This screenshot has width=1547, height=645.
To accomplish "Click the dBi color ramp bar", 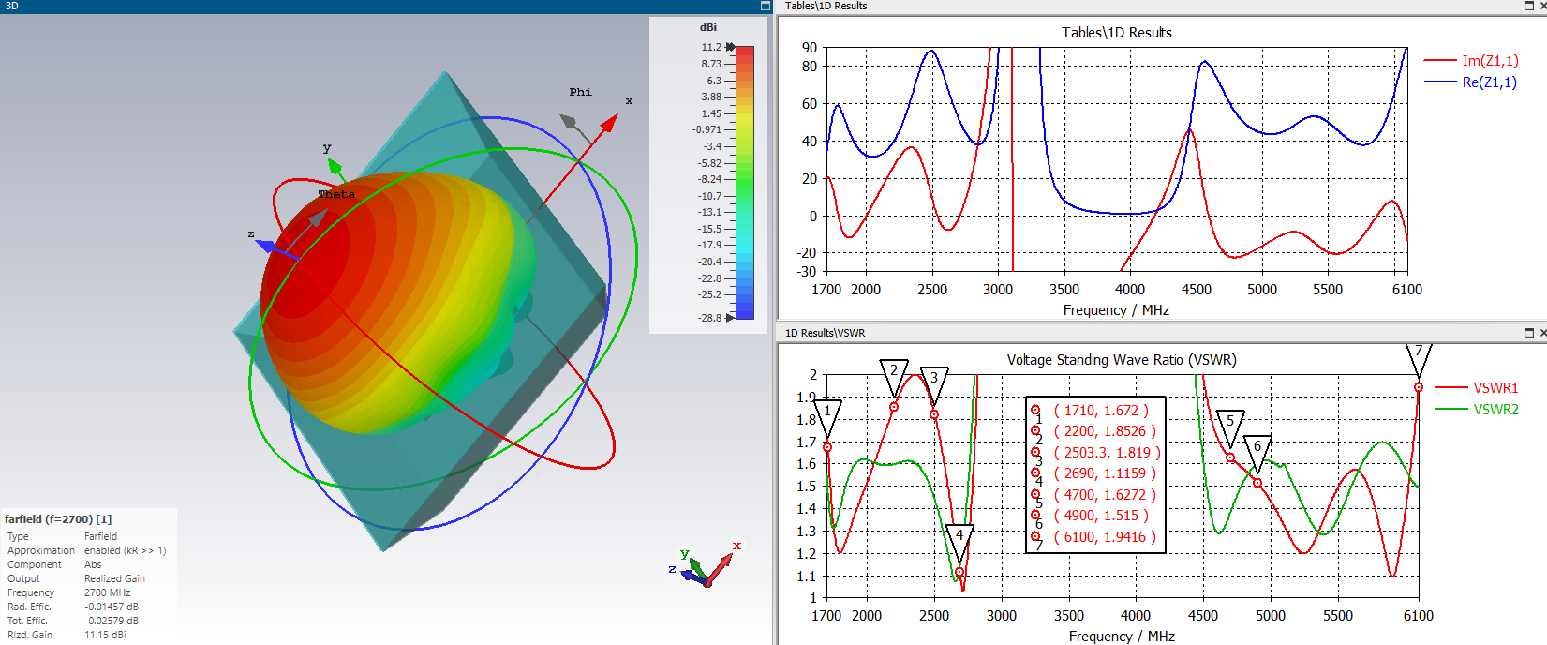I will click(x=745, y=182).
